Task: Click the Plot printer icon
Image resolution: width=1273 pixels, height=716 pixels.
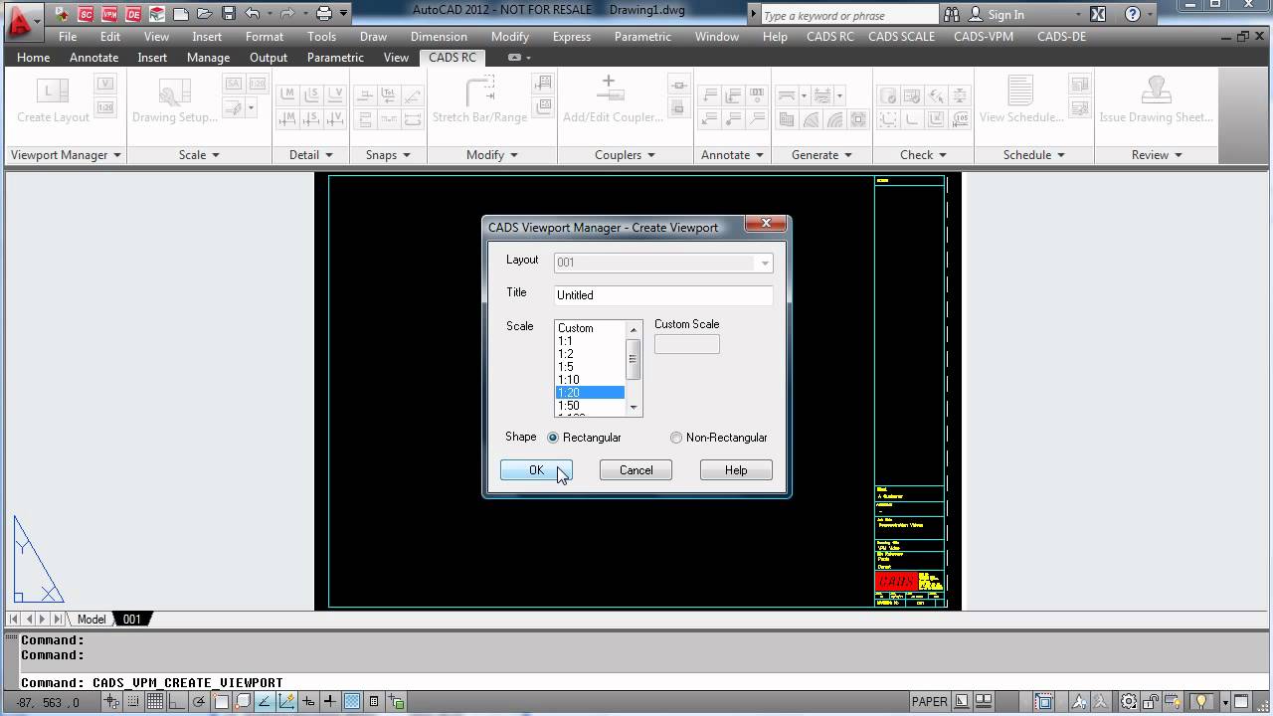Action: [324, 14]
